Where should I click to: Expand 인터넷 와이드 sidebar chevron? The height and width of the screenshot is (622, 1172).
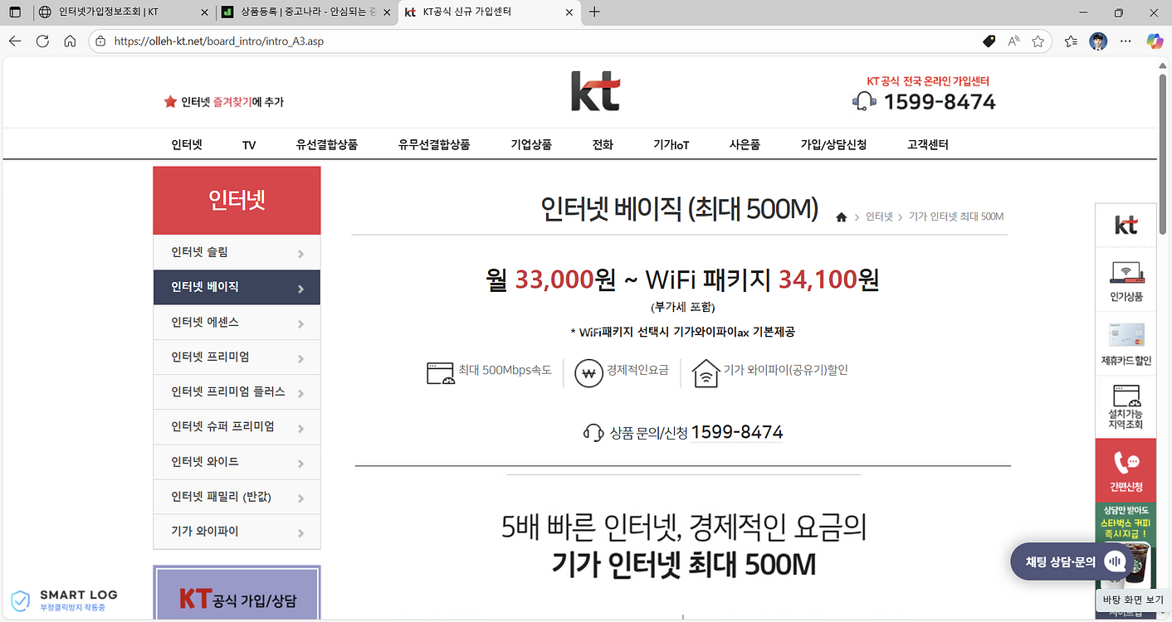300,463
